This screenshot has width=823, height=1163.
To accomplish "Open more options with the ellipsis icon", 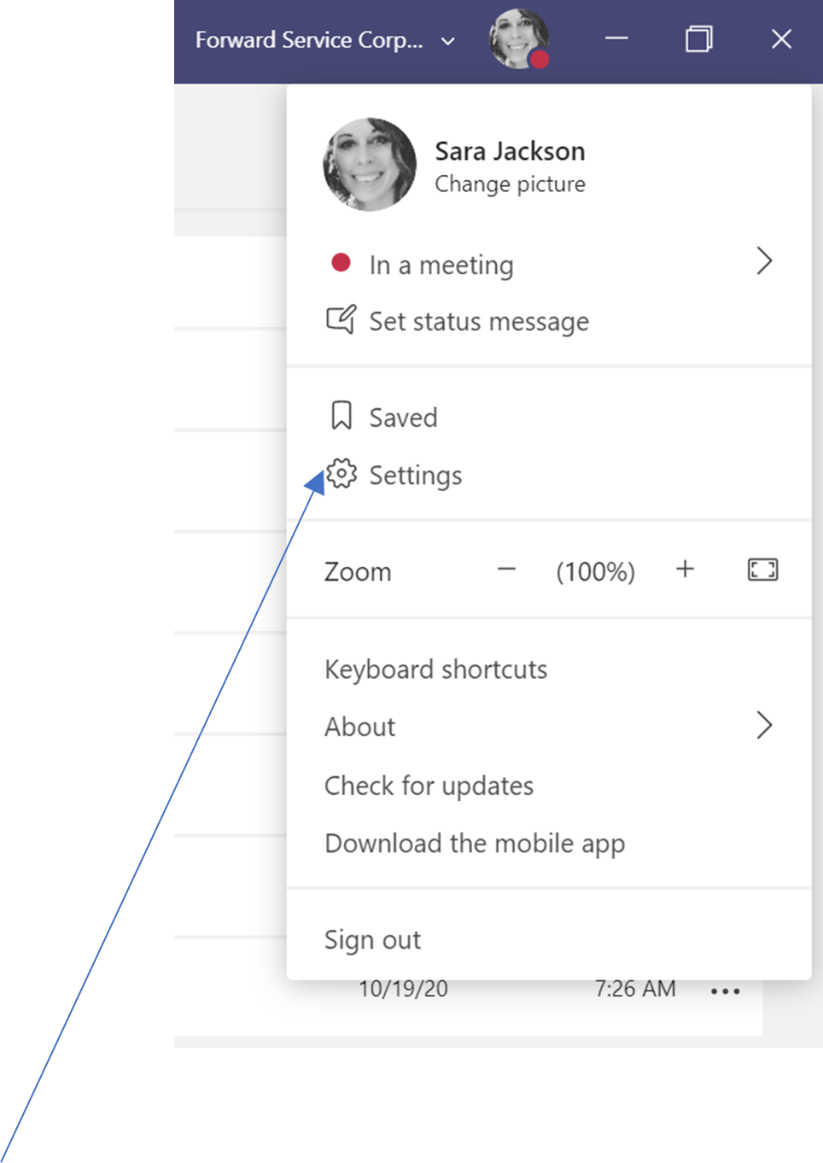I will [724, 989].
